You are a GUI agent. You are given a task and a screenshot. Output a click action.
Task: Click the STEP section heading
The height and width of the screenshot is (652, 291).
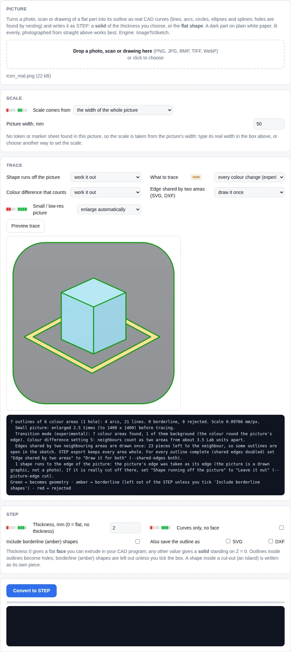(x=12, y=514)
